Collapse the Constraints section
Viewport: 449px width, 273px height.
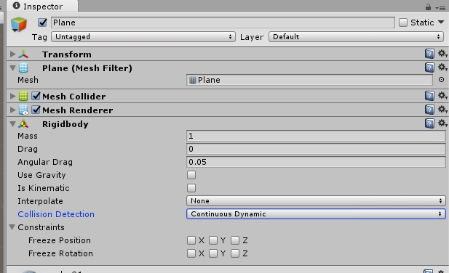(12, 227)
